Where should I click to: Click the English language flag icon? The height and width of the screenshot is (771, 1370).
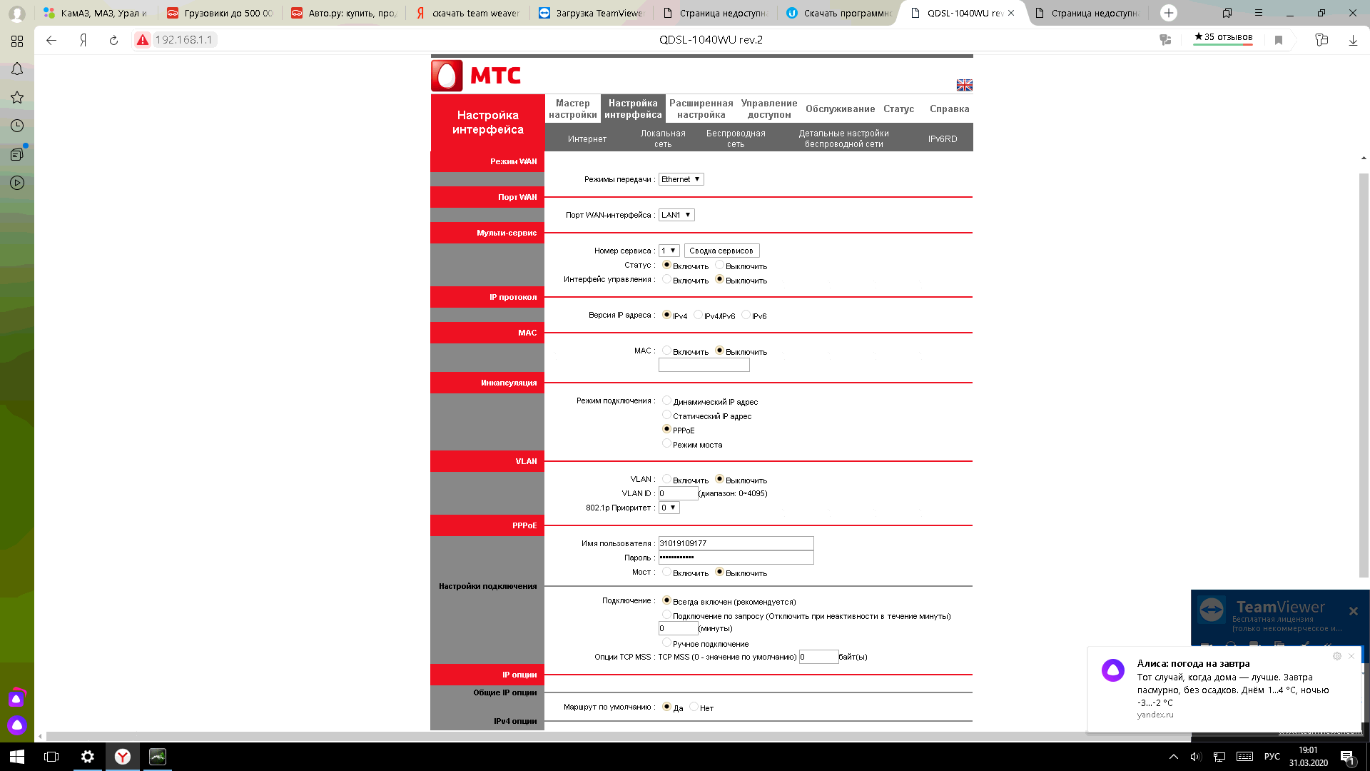964,85
